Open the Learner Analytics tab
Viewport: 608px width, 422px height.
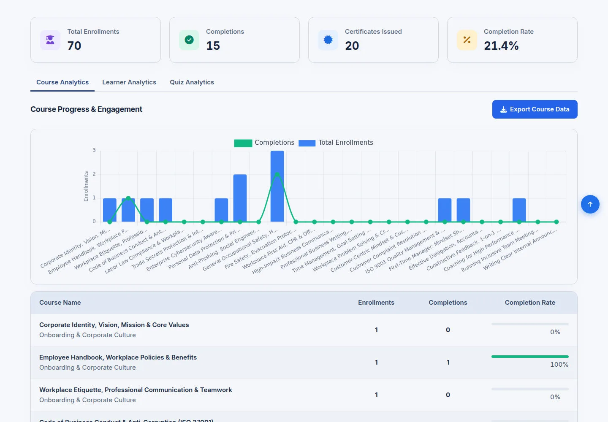pos(129,82)
